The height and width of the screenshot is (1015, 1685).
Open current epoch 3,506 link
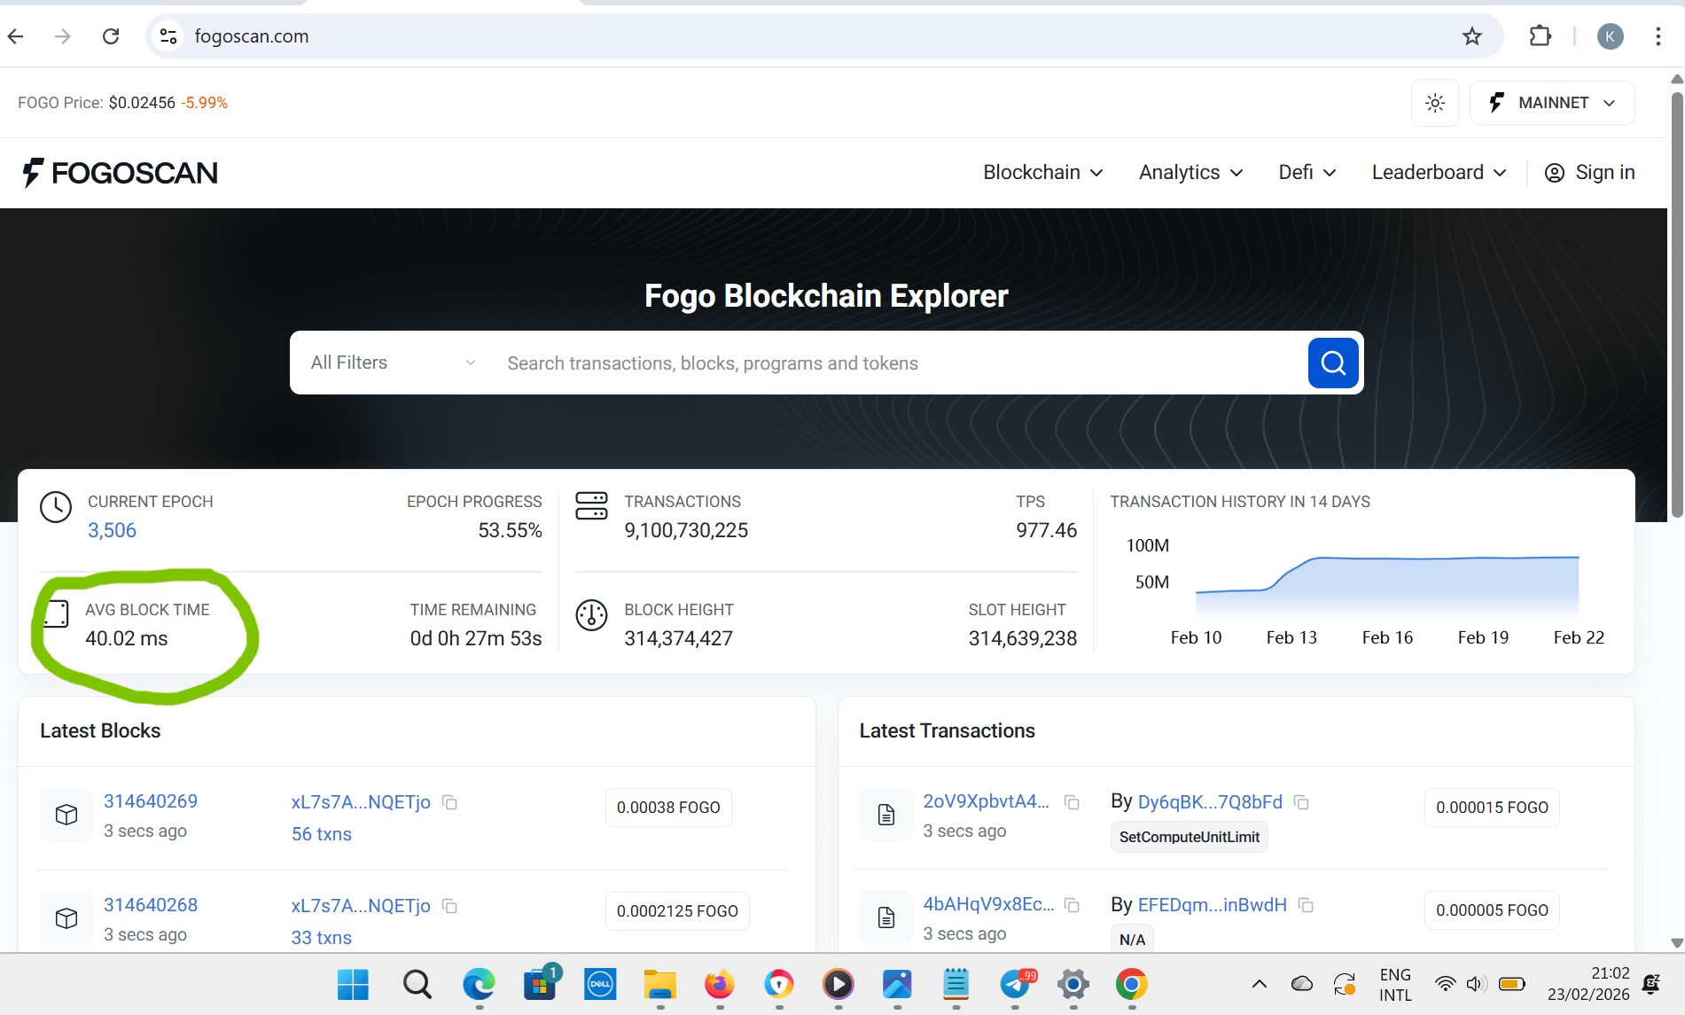(112, 530)
